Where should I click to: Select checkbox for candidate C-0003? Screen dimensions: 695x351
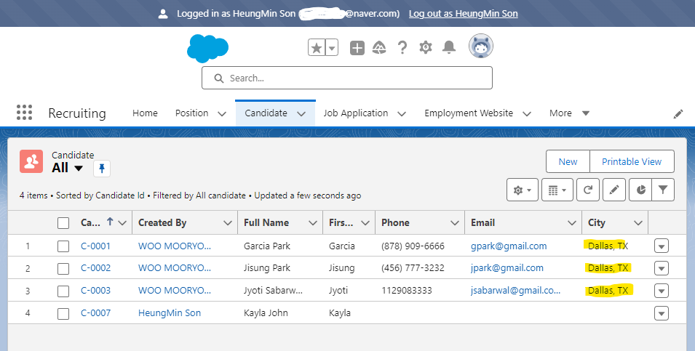click(63, 291)
